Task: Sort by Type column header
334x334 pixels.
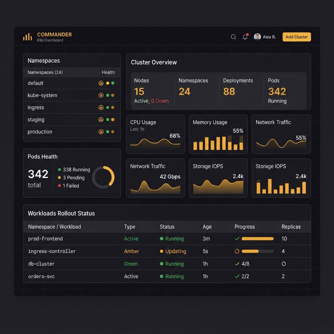Action: [129, 227]
